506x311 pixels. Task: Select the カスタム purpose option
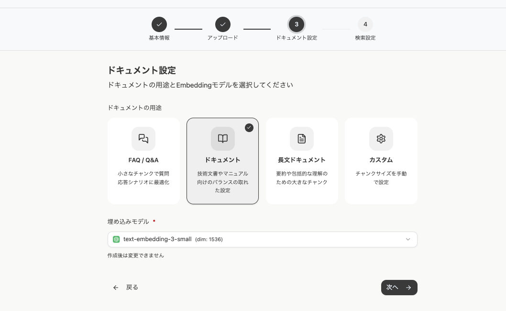coord(381,161)
